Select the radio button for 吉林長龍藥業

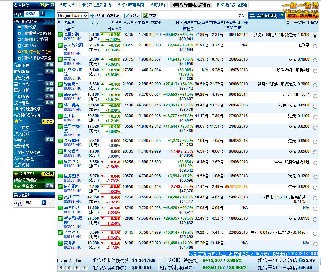[x=315, y=46]
